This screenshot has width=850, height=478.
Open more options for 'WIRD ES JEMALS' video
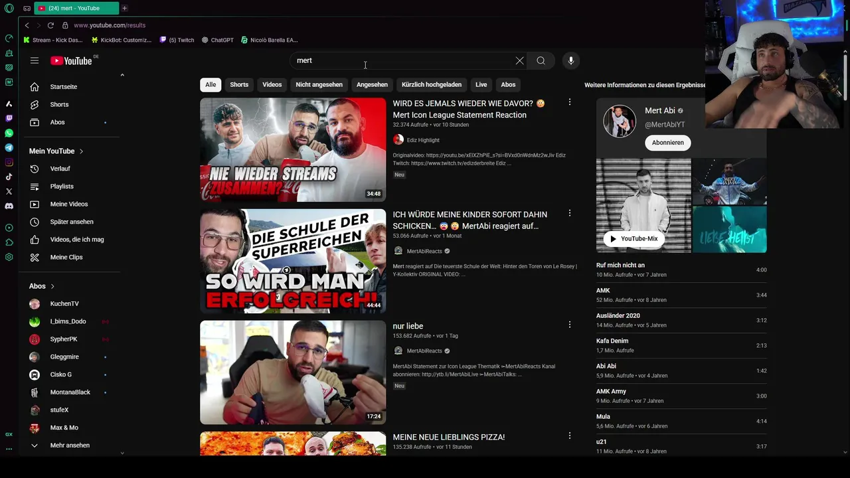(x=569, y=102)
